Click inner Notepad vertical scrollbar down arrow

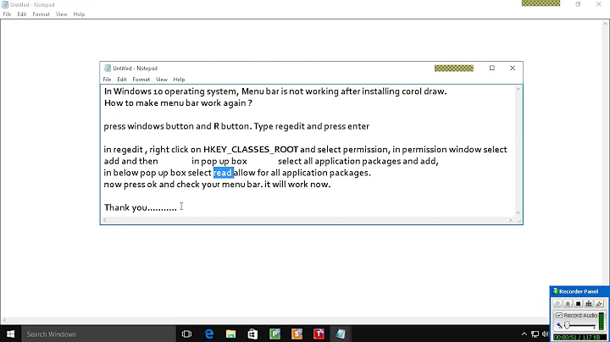pos(518,212)
